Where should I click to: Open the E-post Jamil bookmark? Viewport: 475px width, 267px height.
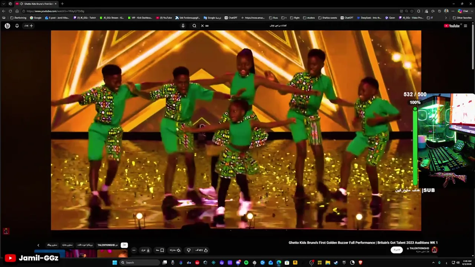point(57,18)
